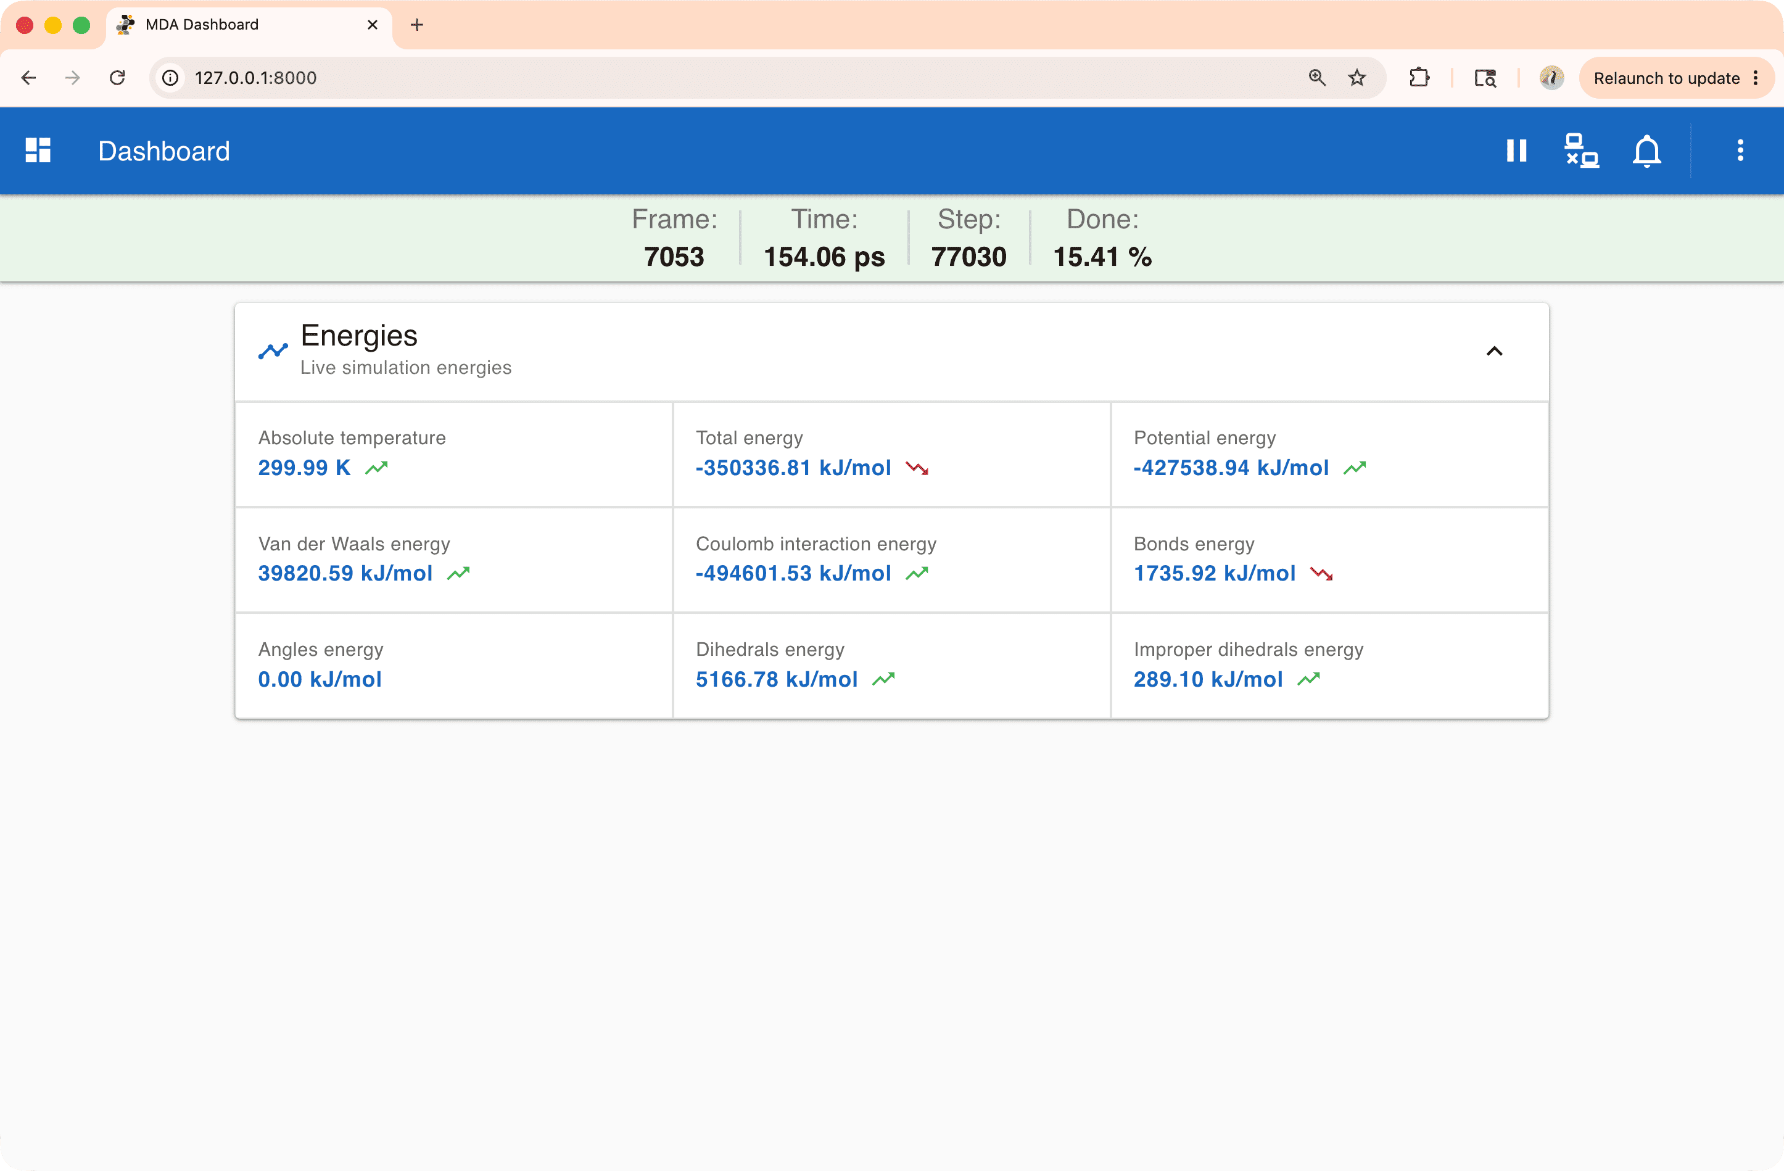The height and width of the screenshot is (1171, 1784).
Task: Click the -494601.53 kJ/mol Coulomb value
Action: 793,574
